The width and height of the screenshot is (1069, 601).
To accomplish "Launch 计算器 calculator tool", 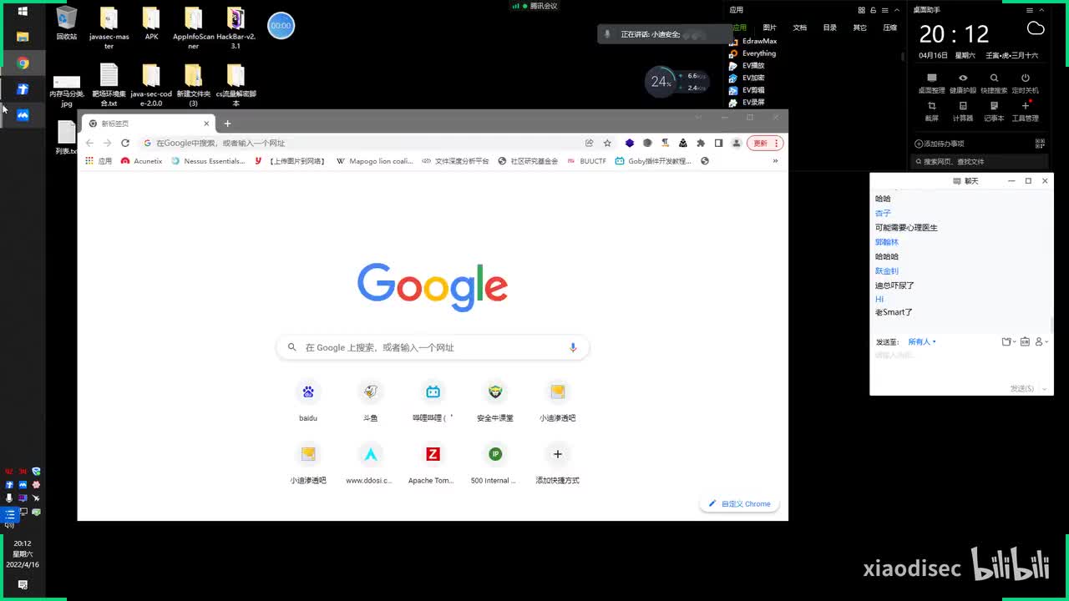I will (963, 111).
